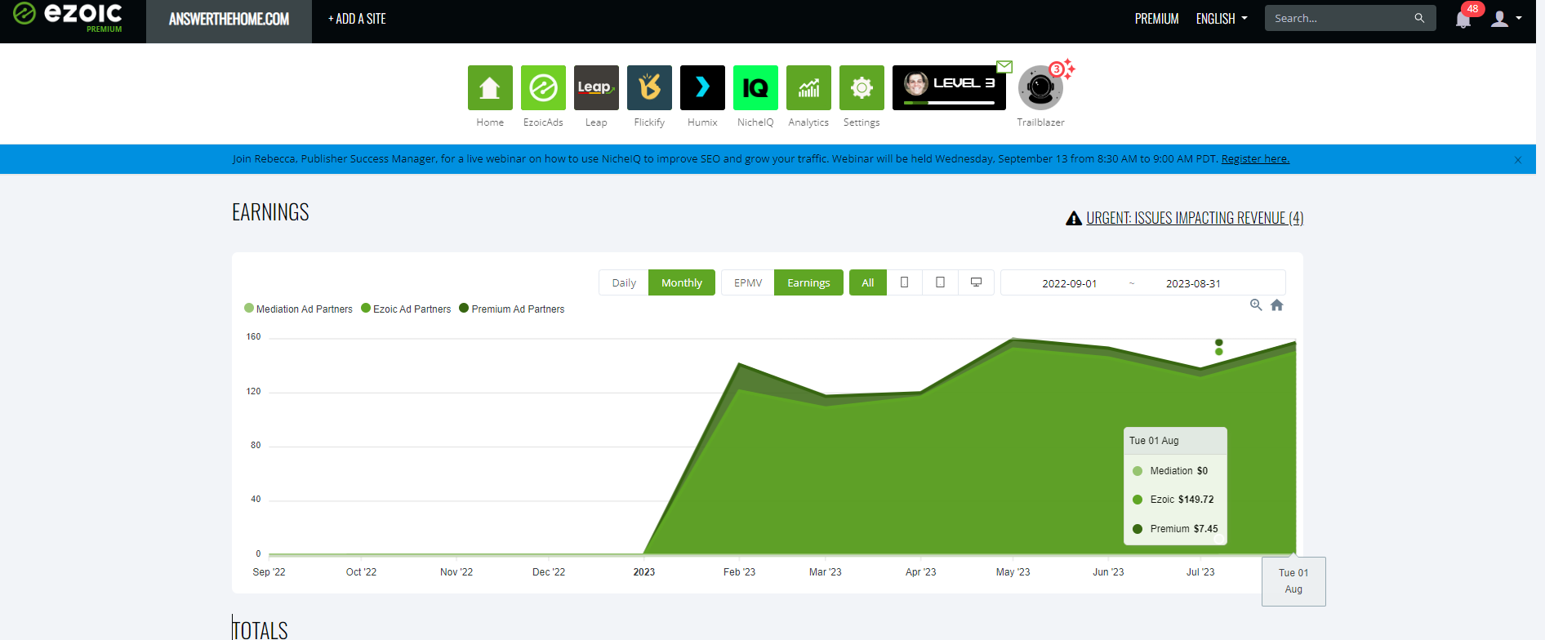The height and width of the screenshot is (640, 1545).
Task: Open the Home dashboard icon
Action: (x=490, y=87)
